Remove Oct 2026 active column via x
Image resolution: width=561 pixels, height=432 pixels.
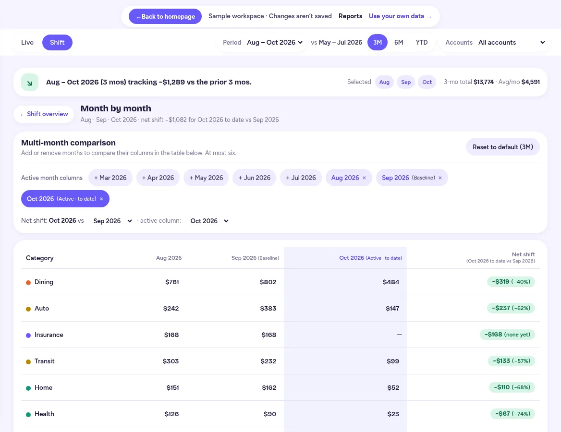[101, 199]
